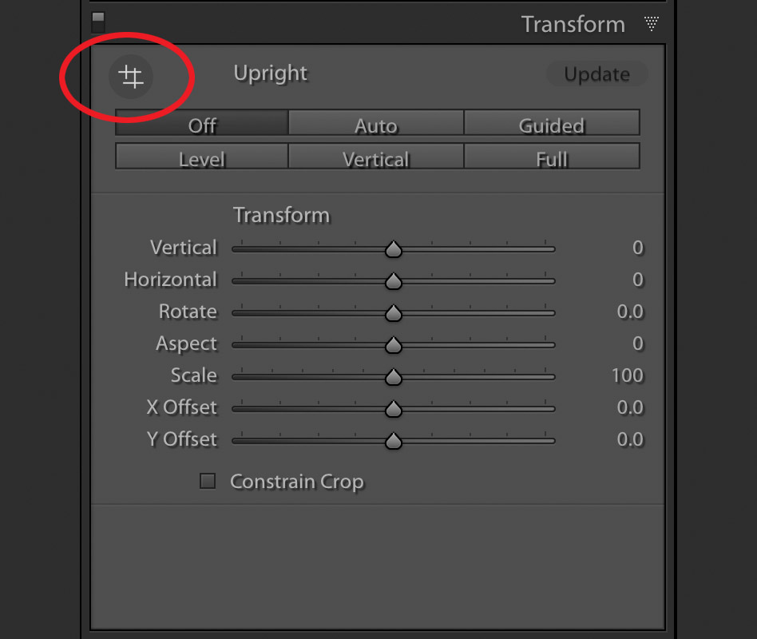Enable the Constrain Crop checkbox

(x=208, y=482)
